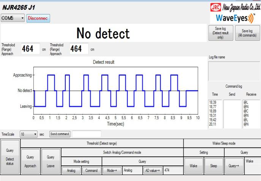Click the Switch Analog/Command mode header
261x181 pixels.
(122, 153)
